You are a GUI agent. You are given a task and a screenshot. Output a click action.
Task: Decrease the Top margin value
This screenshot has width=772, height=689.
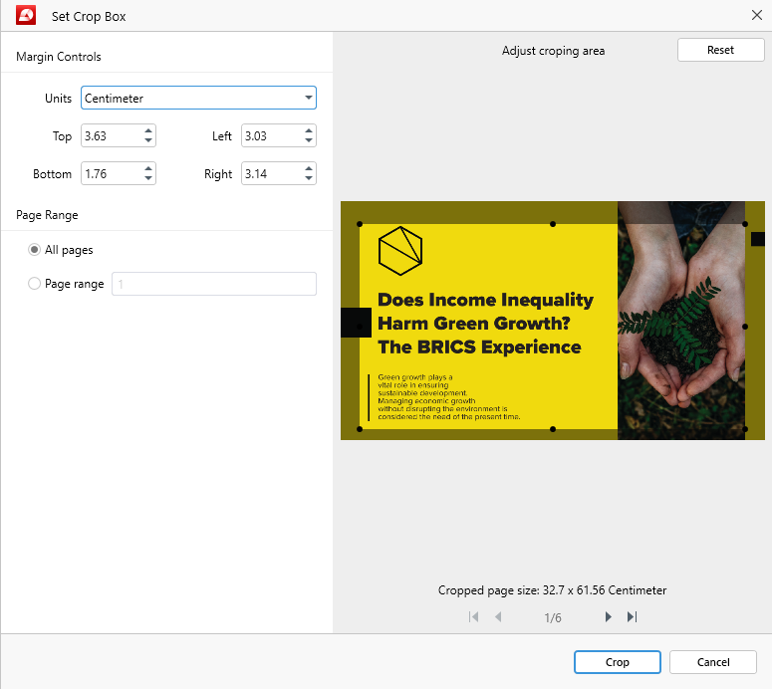[x=148, y=140]
